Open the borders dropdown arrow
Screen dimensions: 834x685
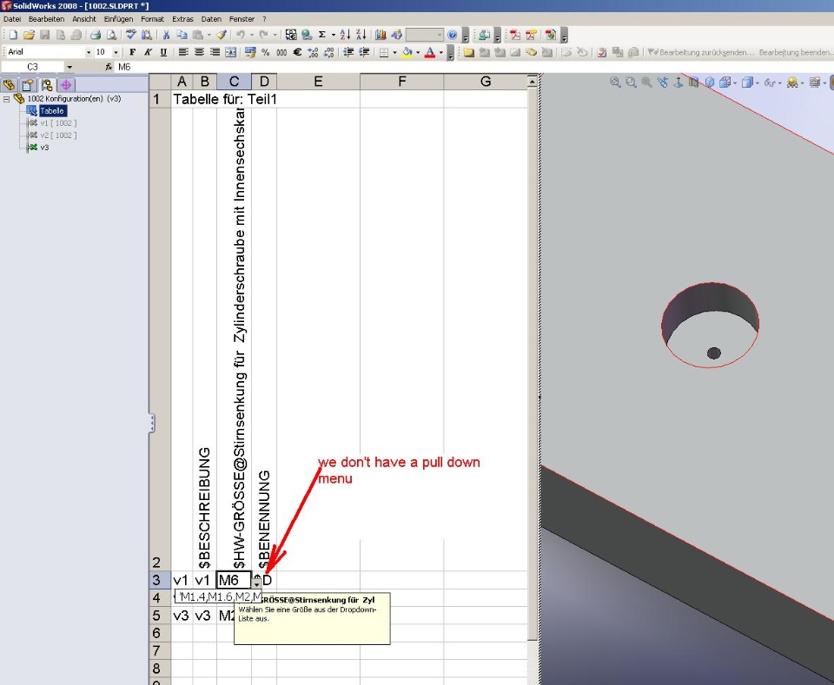tap(394, 52)
